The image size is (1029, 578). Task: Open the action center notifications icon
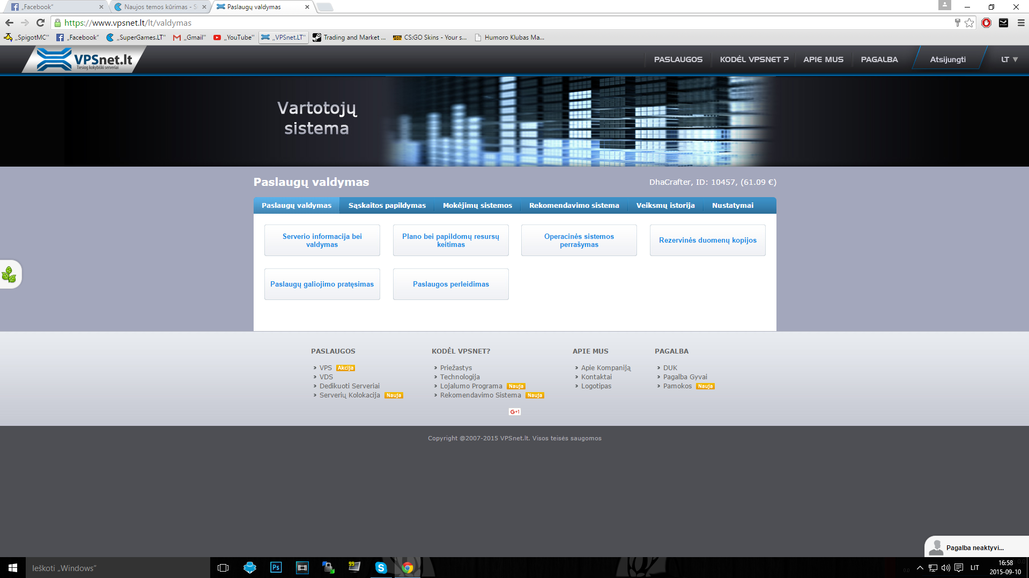[x=959, y=568]
